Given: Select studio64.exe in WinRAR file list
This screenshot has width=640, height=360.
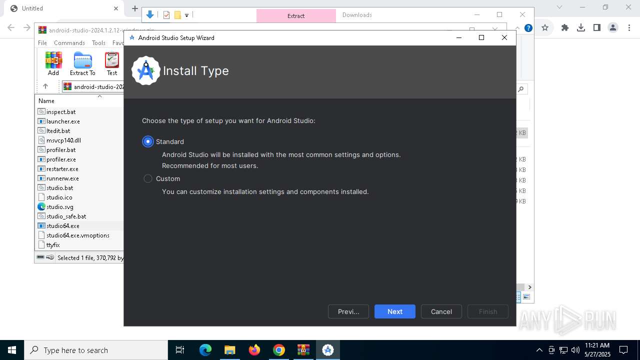Looking at the screenshot, I should [63, 226].
